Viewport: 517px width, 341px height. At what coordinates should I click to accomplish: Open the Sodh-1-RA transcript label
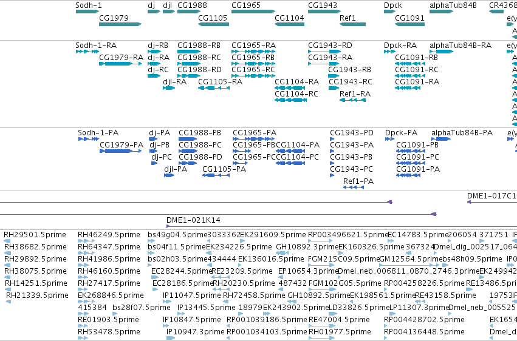tap(96, 45)
